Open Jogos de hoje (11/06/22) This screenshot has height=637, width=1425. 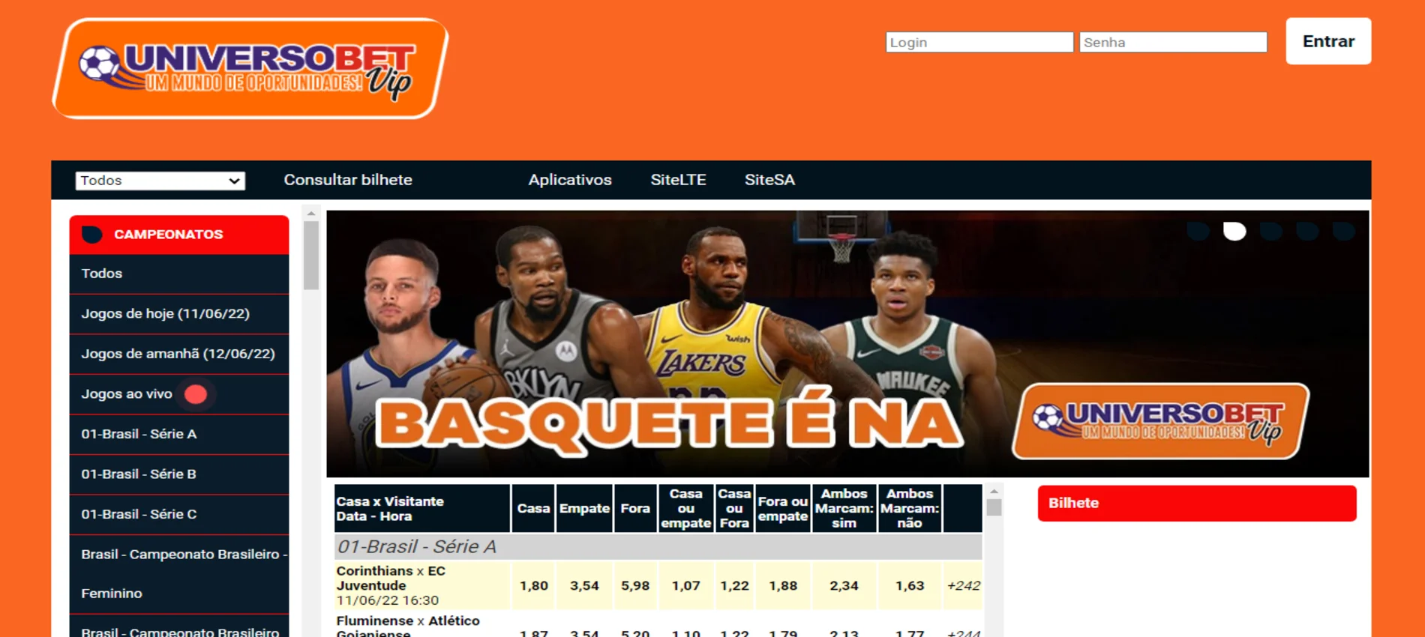179,314
